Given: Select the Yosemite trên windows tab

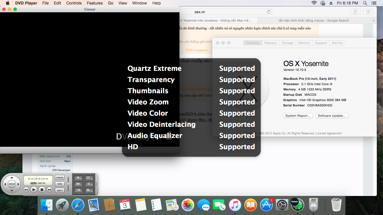Looking at the screenshot, I should (218, 20).
